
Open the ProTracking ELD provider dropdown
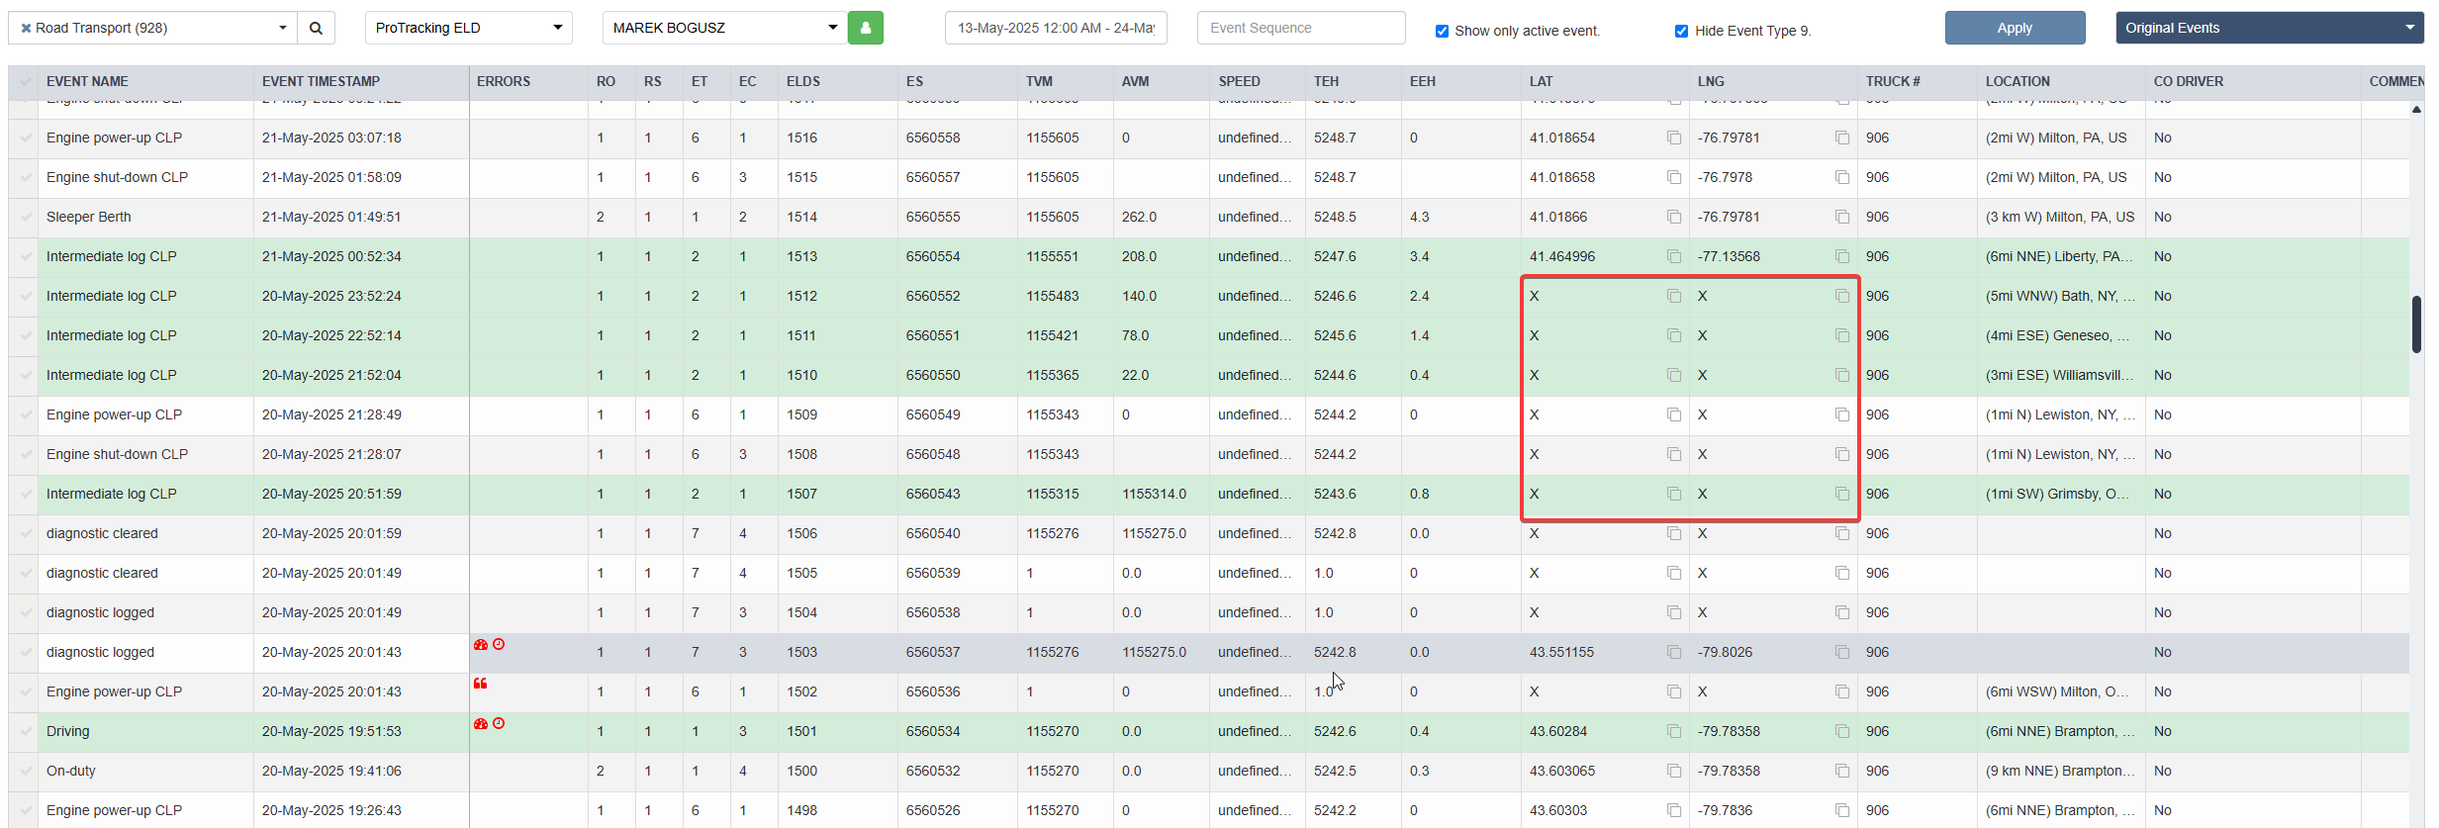click(469, 28)
